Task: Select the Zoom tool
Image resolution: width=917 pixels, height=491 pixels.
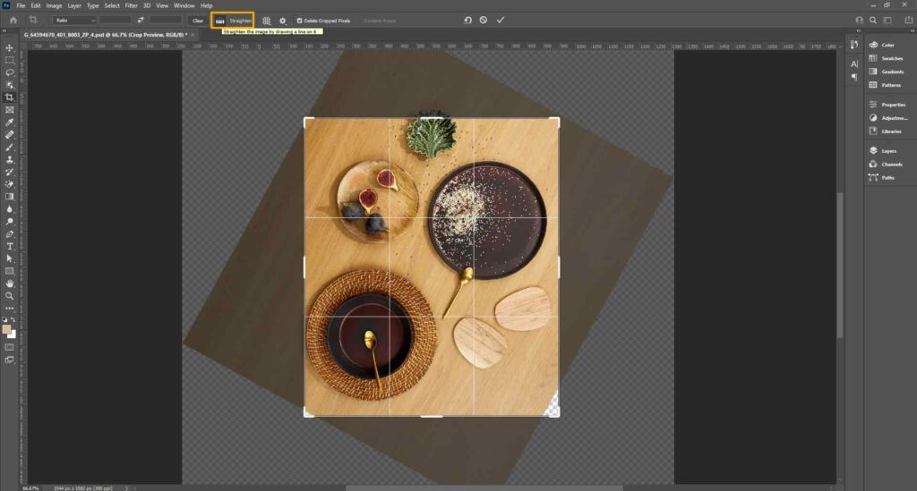Action: tap(9, 296)
